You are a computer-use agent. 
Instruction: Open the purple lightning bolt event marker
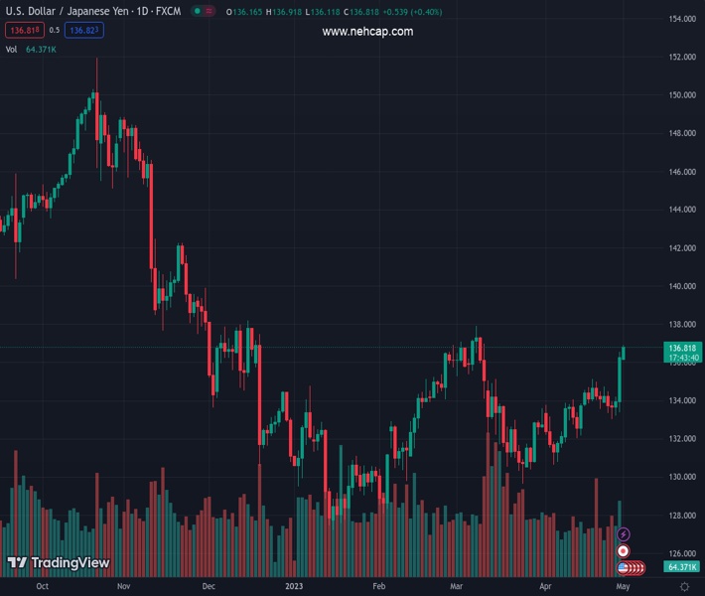[x=624, y=534]
